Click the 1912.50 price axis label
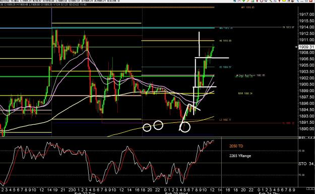This screenshot has width=315, height=194. (306, 33)
